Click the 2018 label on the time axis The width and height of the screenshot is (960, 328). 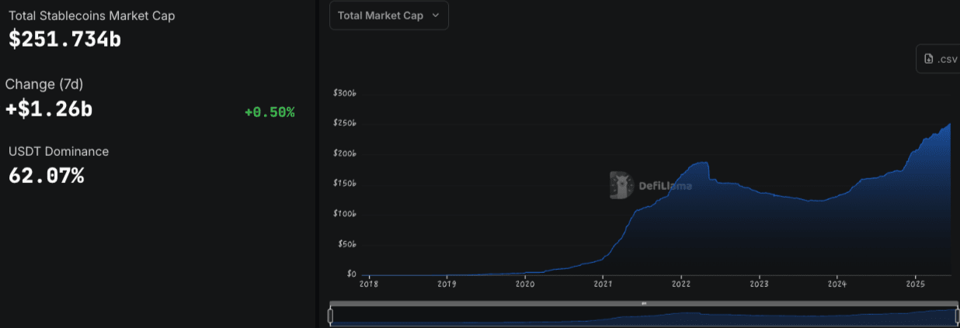pos(370,284)
